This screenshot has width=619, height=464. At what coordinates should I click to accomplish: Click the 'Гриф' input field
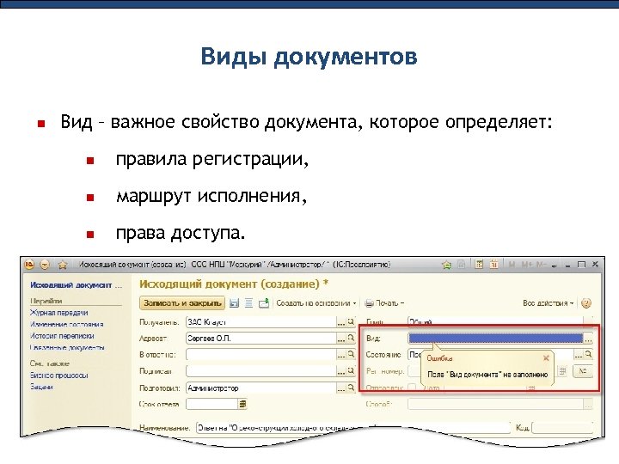495,322
